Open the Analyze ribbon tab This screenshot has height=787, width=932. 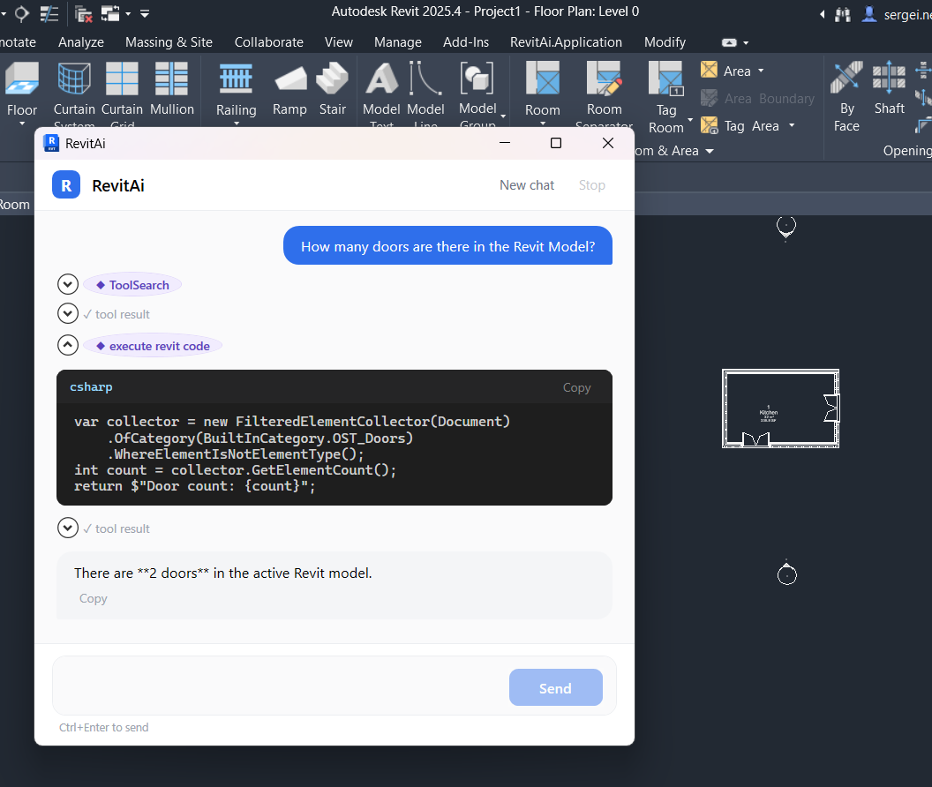81,42
